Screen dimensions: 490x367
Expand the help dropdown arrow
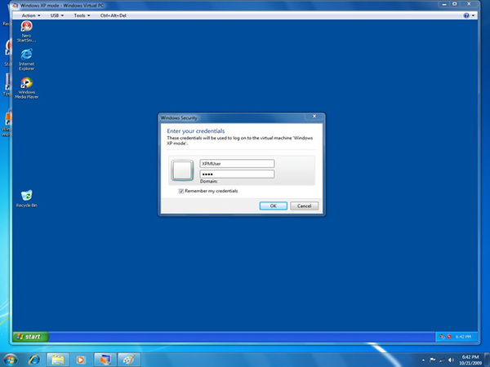(x=473, y=15)
